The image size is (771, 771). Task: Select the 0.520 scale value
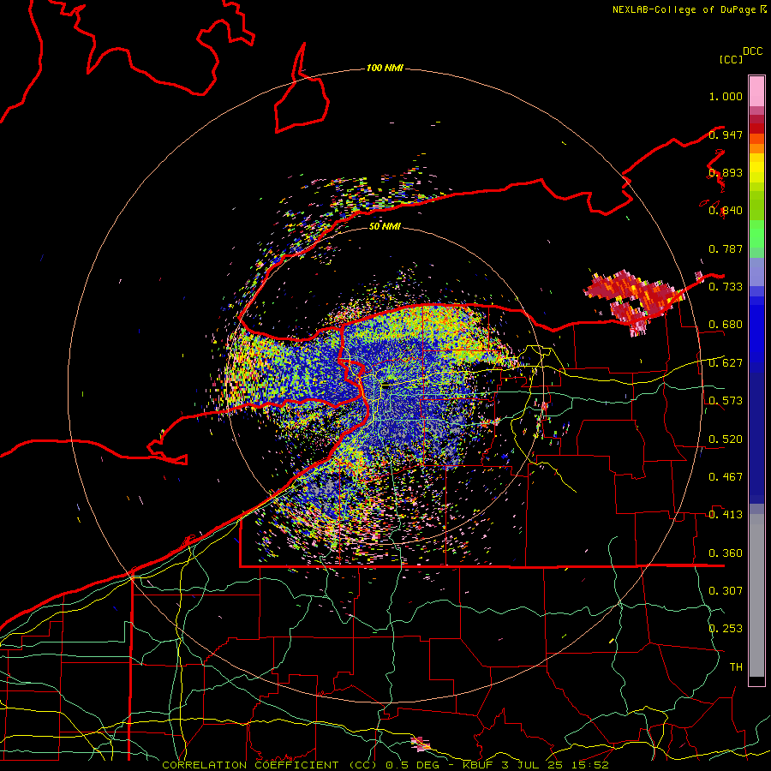click(726, 439)
